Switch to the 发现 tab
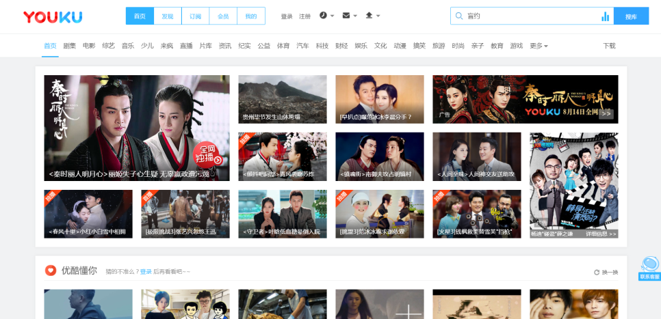 pyautogui.click(x=168, y=16)
